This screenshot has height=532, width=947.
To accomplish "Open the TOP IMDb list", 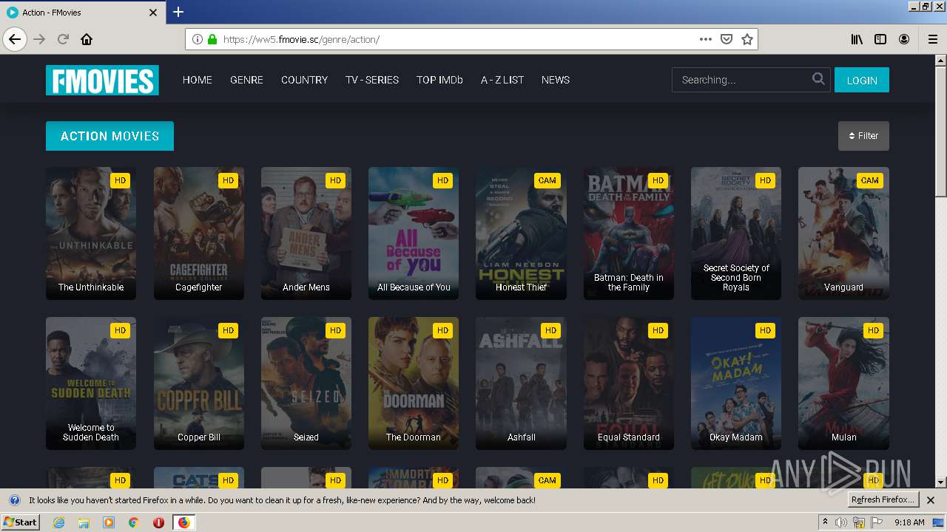I will point(439,80).
